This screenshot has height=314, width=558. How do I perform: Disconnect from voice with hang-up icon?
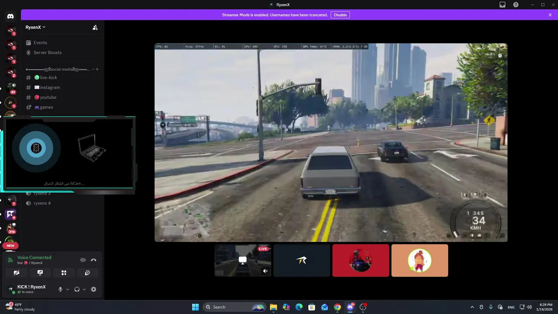93,260
